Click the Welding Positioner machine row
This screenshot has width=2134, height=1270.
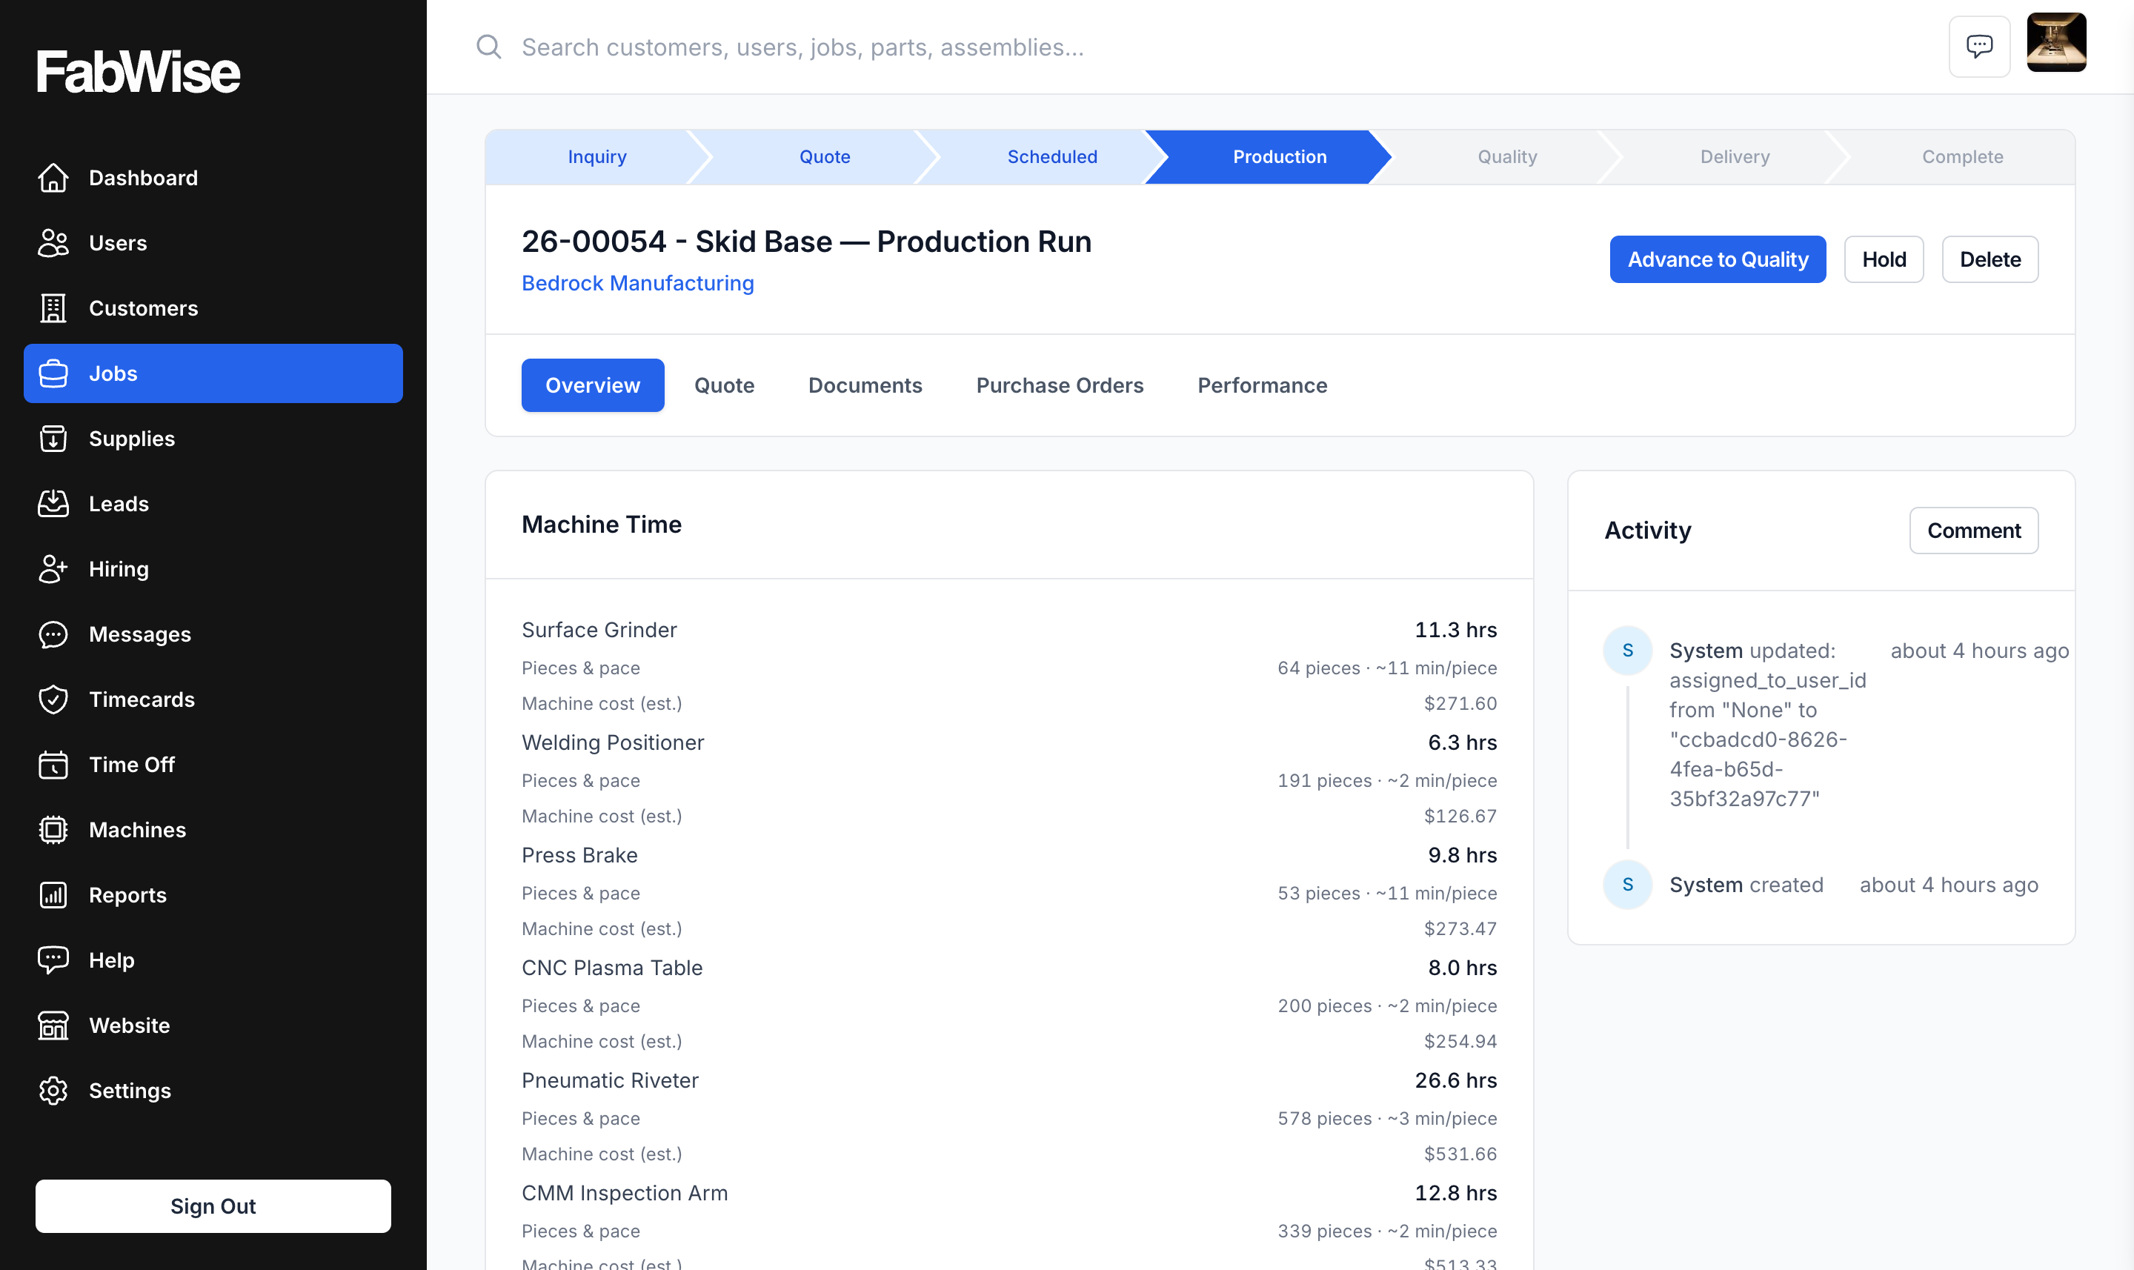(1008, 742)
